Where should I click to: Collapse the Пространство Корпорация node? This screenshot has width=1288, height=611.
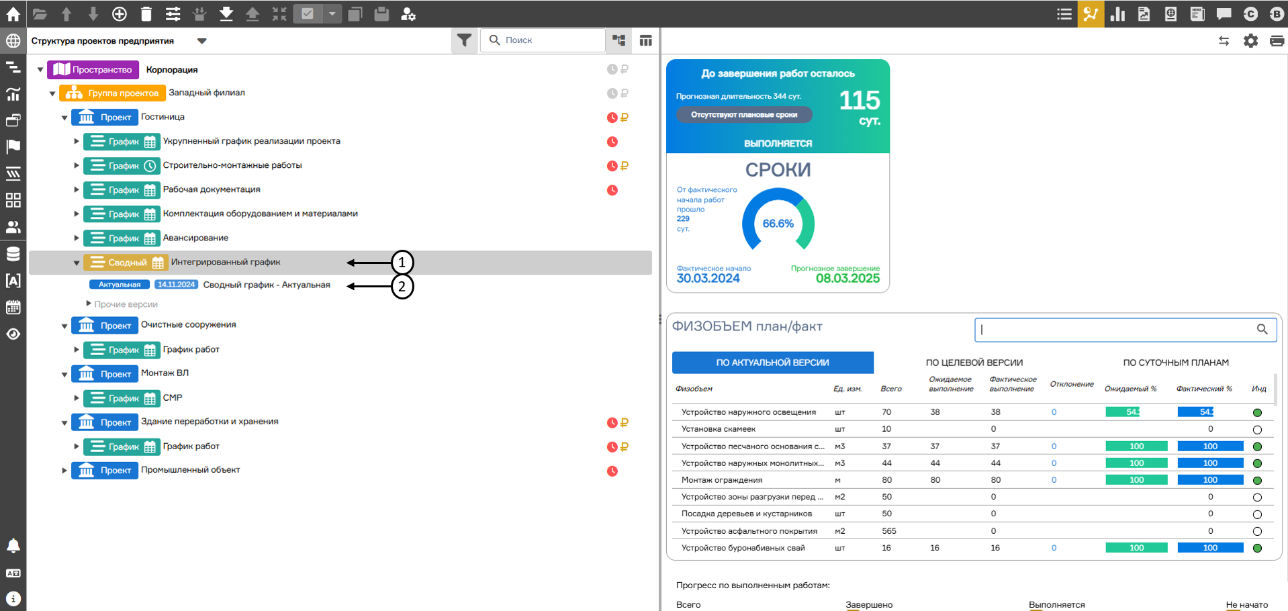click(x=40, y=70)
